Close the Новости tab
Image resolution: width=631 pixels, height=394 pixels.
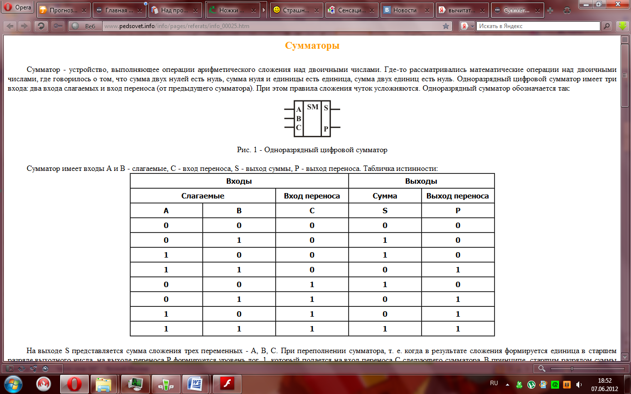(427, 10)
